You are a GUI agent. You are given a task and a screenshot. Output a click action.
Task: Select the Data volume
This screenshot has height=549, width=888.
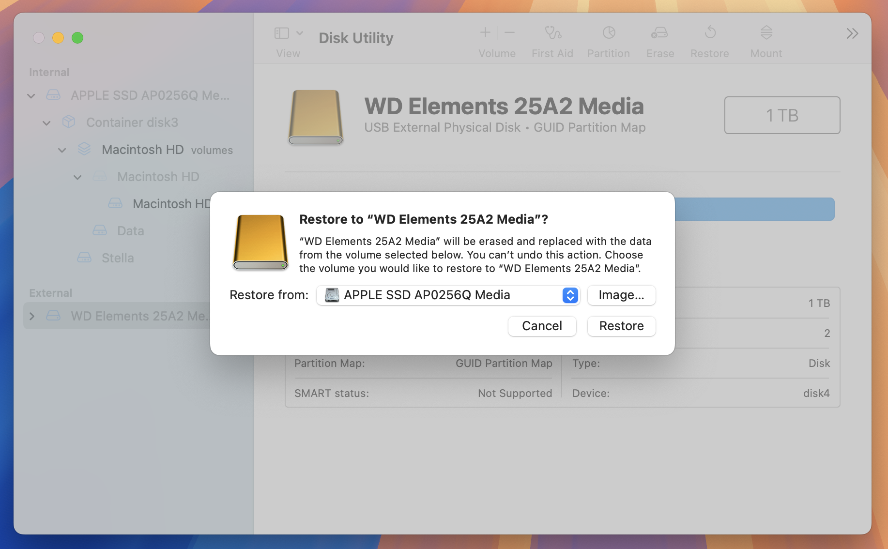131,231
